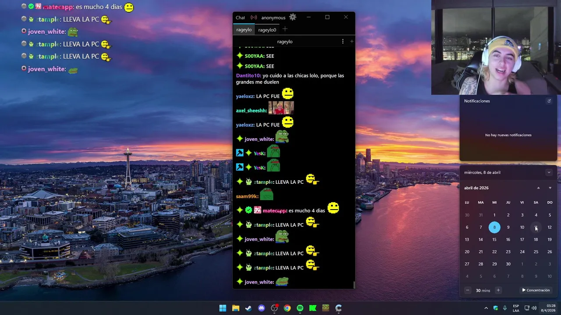
Task: Click the microphone tray icon
Action: click(505, 308)
